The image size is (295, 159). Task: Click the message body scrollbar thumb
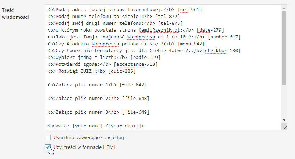pyautogui.click(x=284, y=48)
